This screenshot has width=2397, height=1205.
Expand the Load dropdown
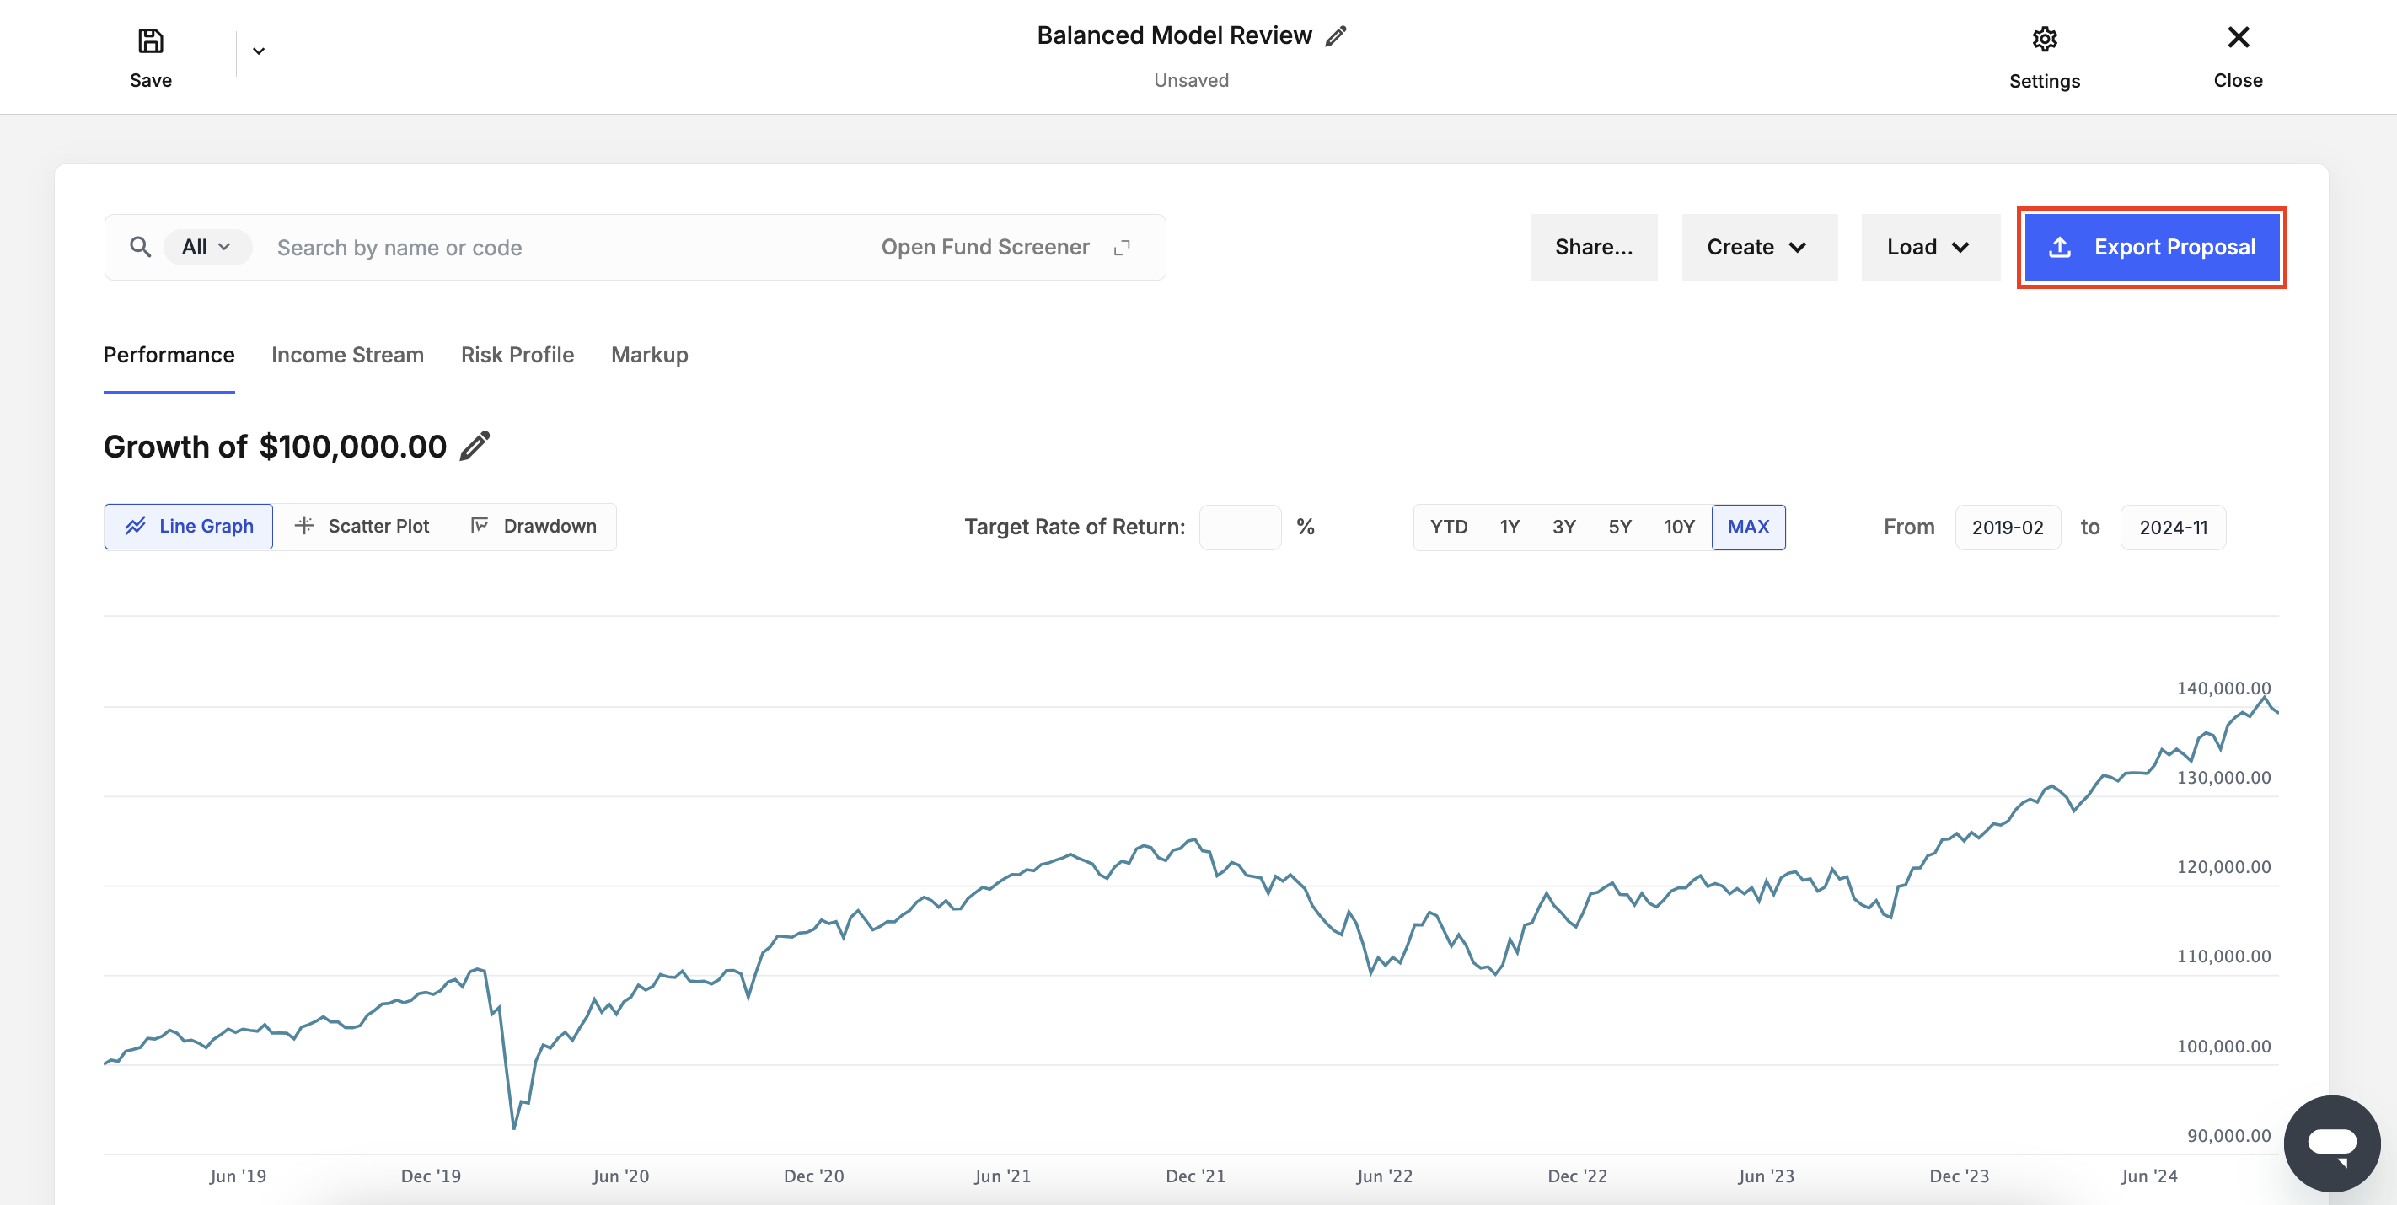point(1930,247)
